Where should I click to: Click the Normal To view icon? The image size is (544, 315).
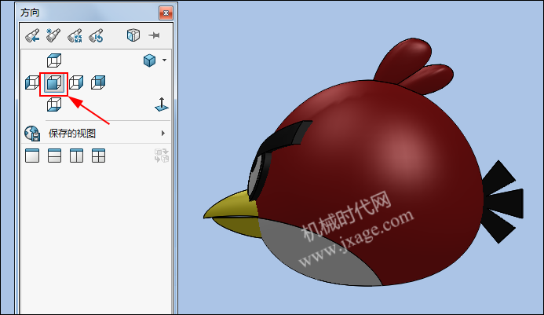(x=162, y=104)
